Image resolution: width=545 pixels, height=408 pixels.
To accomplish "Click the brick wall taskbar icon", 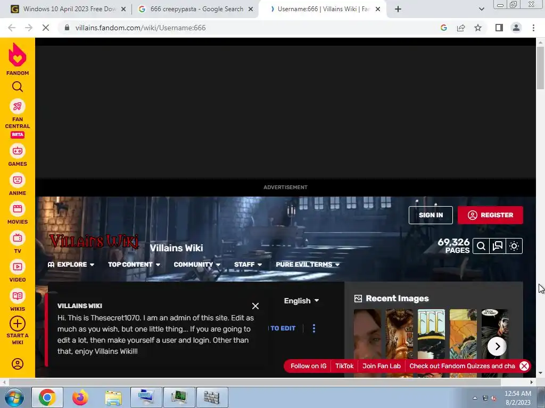I will pyautogui.click(x=212, y=397).
